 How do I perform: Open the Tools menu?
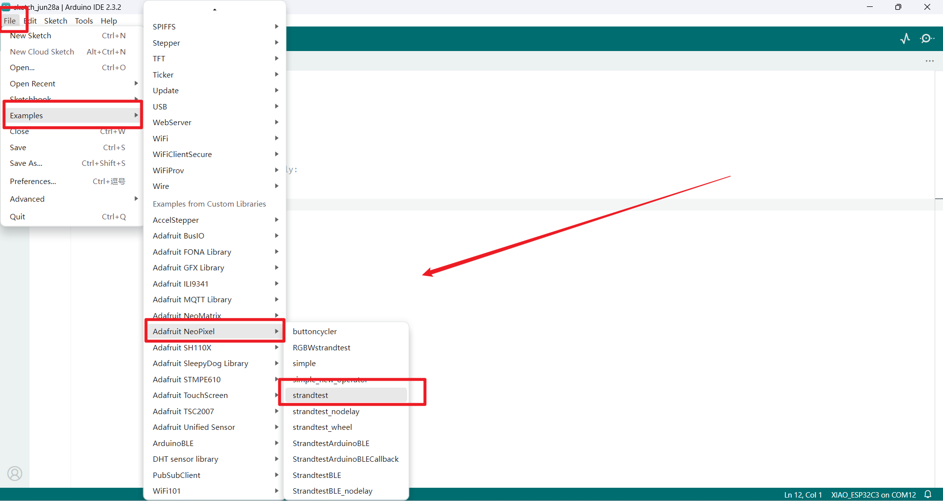[84, 21]
